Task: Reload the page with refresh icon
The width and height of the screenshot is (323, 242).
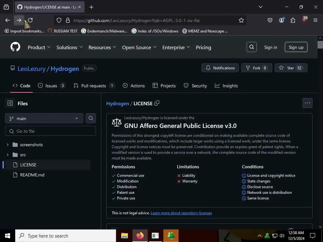Action: [30, 20]
